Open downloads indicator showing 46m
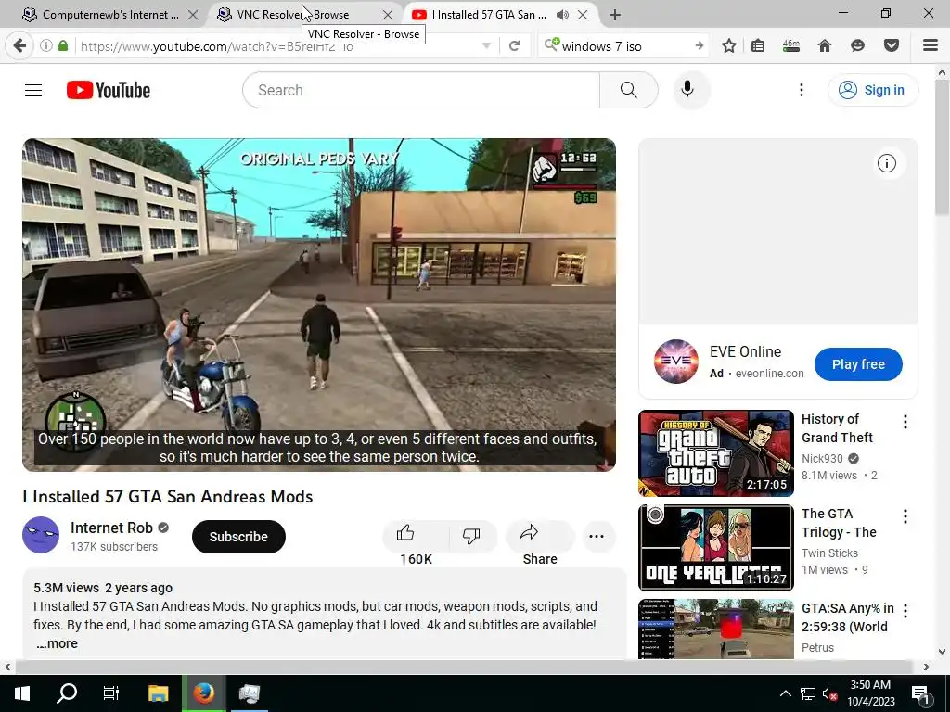This screenshot has height=712, width=950. tap(790, 46)
